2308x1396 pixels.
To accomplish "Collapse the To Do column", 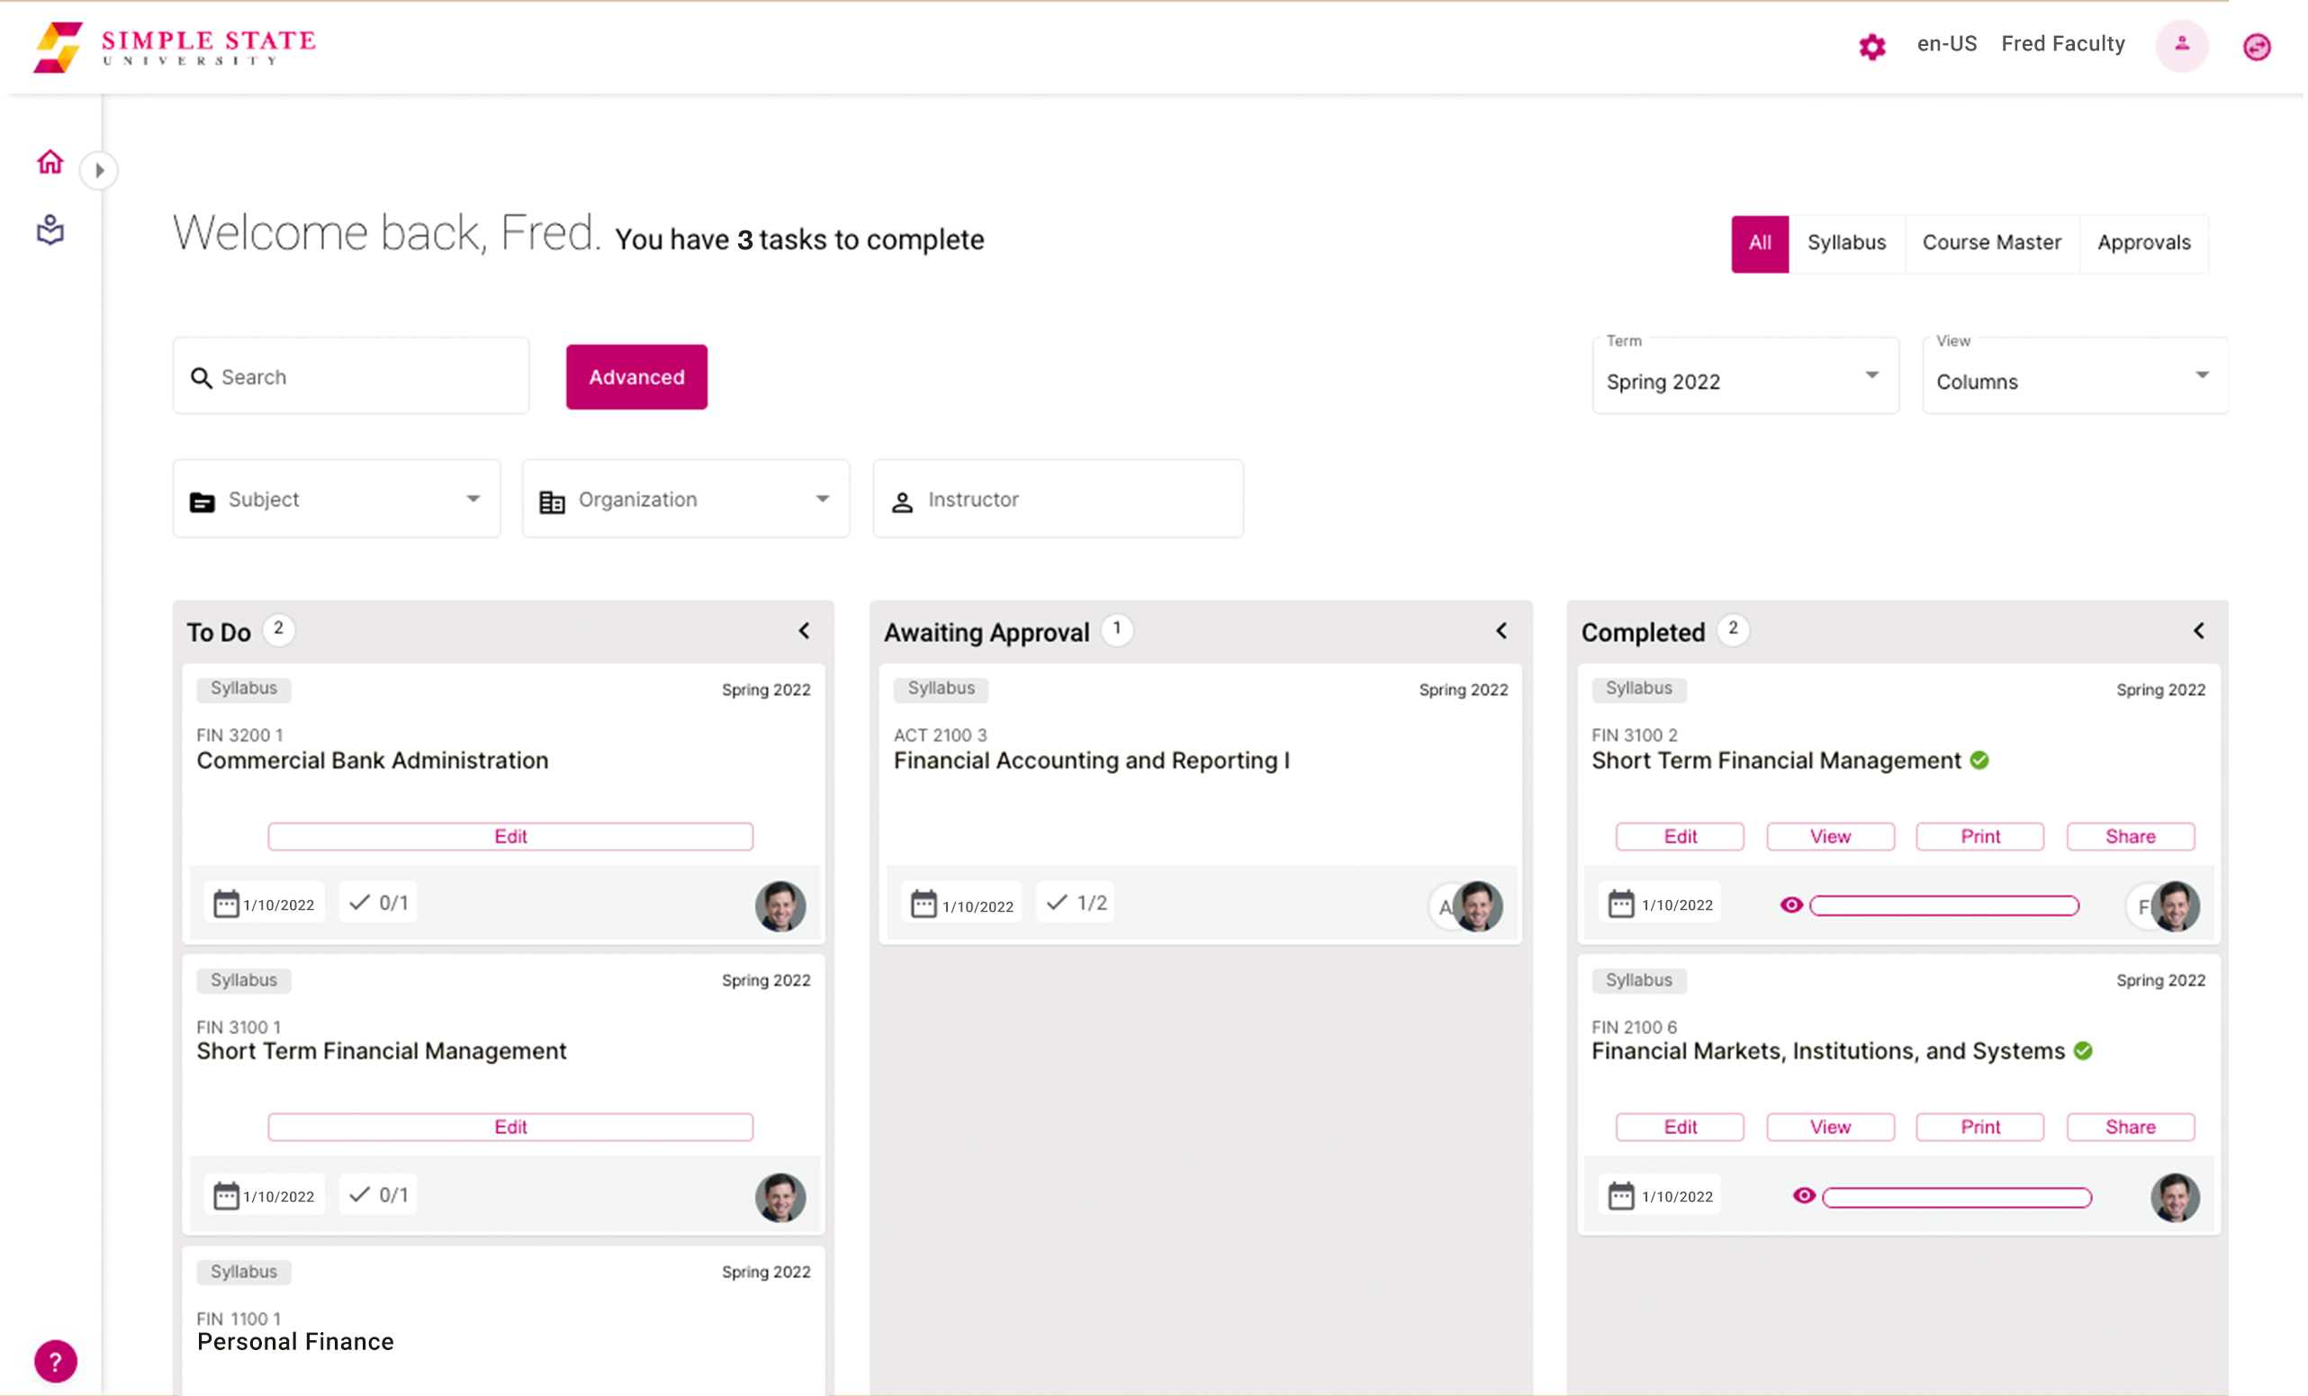I will click(x=804, y=630).
